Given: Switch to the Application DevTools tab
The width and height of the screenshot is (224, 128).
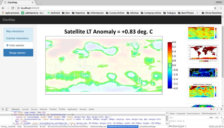Looking at the screenshot, I should coord(72,109).
